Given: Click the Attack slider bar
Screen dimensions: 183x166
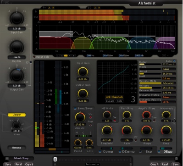Looking at the screenshot, I should click(150, 74).
